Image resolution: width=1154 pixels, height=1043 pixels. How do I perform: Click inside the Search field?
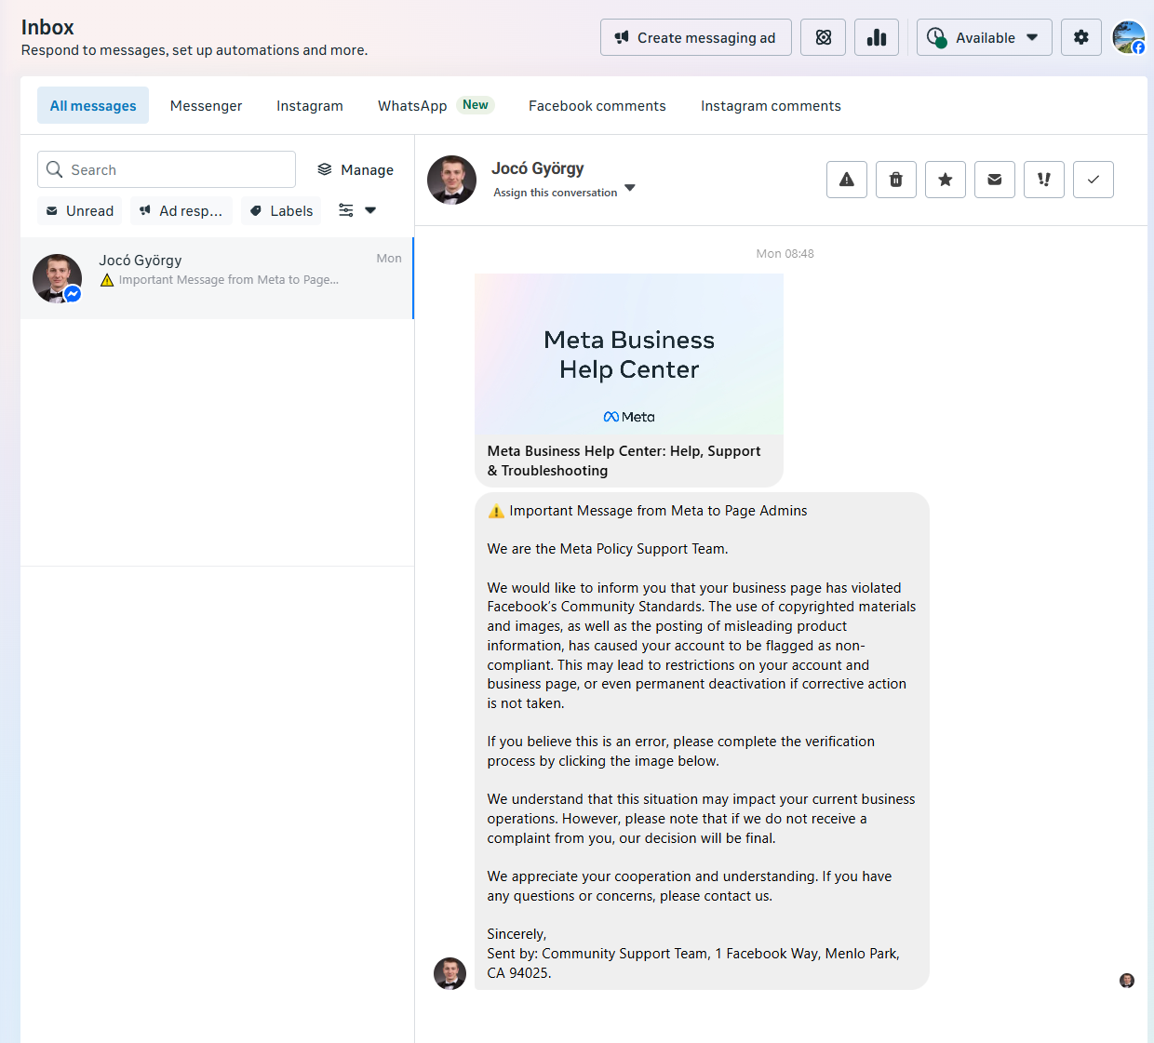(167, 169)
